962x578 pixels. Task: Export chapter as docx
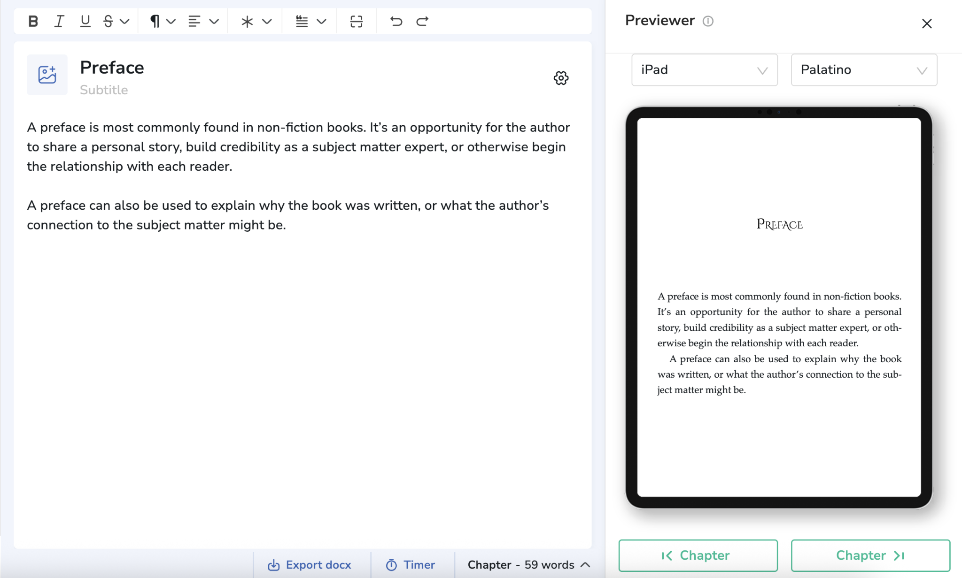coord(310,565)
